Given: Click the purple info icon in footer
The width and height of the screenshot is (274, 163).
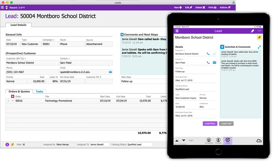Looking at the screenshot, I should point(7,144).
